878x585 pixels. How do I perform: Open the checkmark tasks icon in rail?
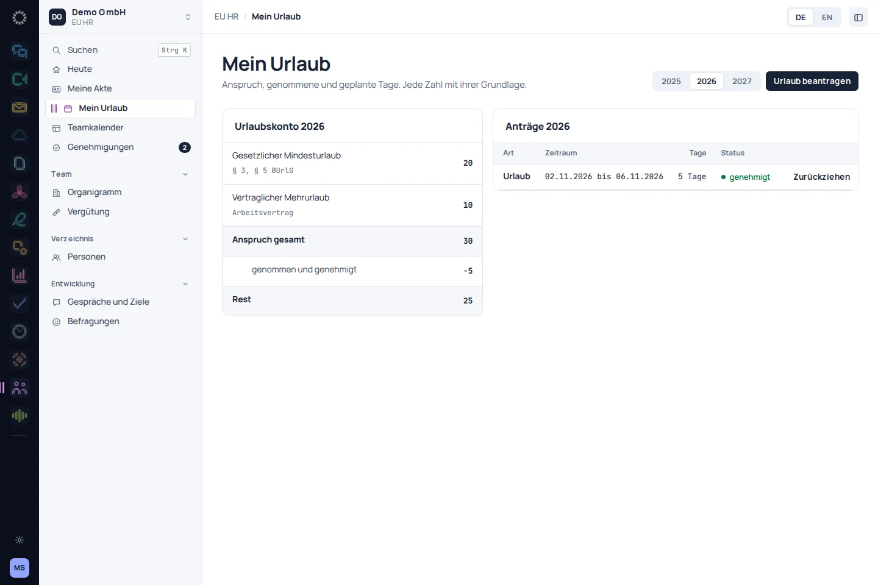[x=20, y=303]
